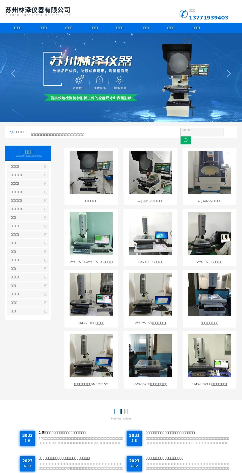
Task: Click the scrolling announcement text line
Action: (x=57, y=135)
